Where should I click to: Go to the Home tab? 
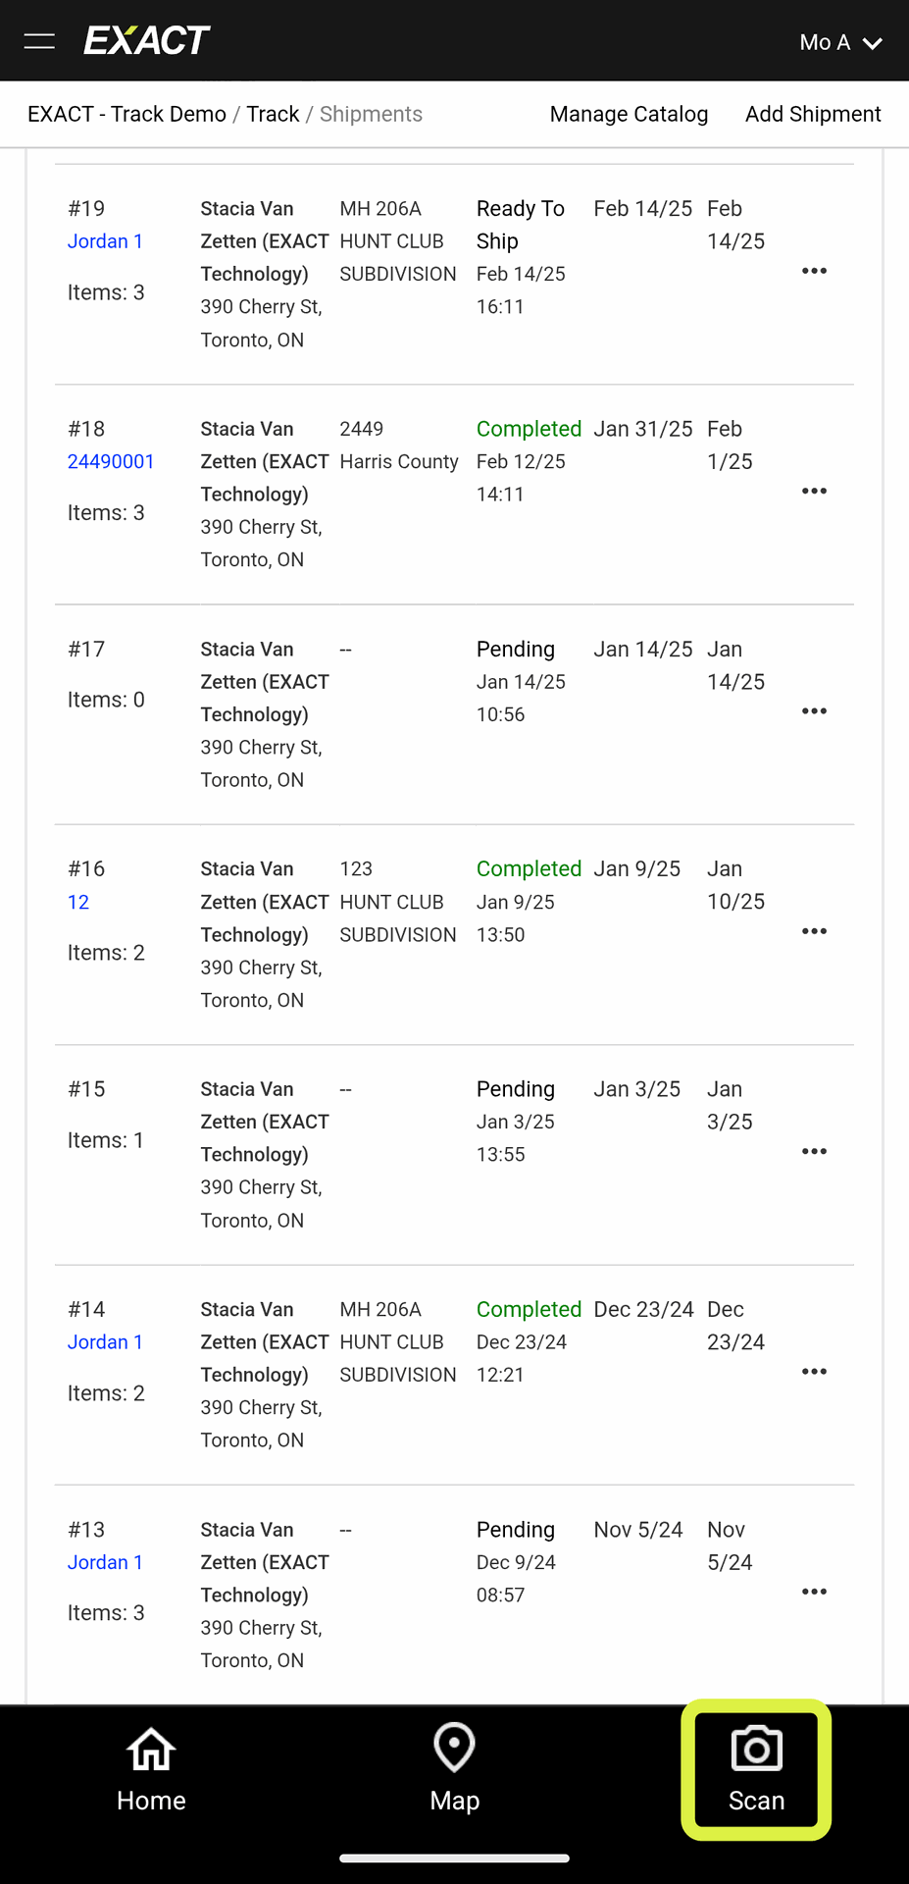coord(151,1769)
